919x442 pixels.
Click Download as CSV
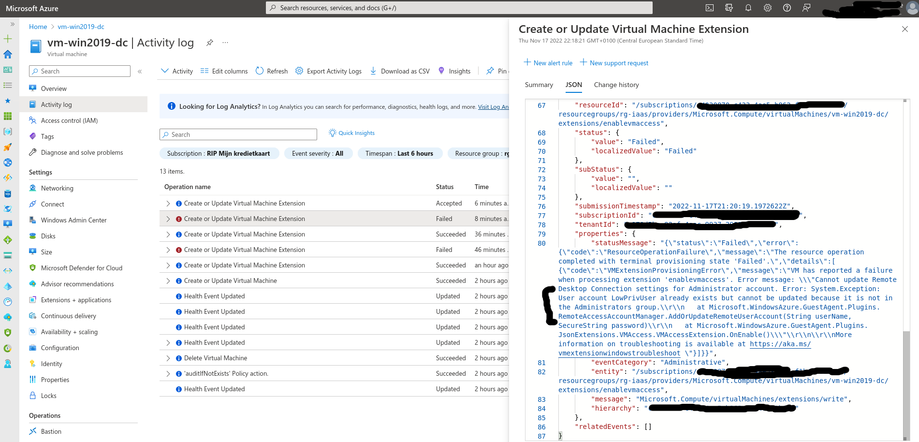[x=400, y=71]
